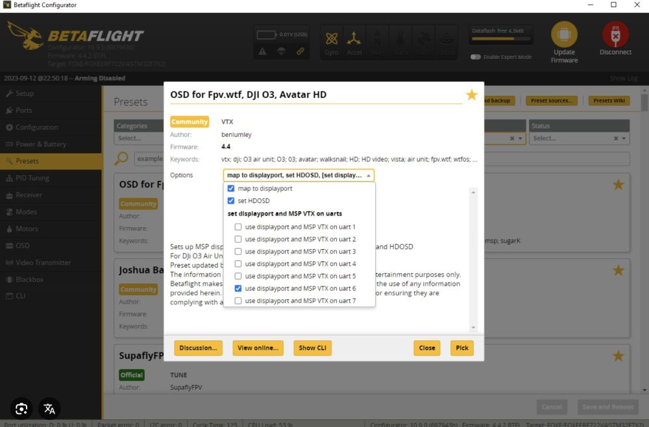Click the Show CLI button

coord(312,348)
